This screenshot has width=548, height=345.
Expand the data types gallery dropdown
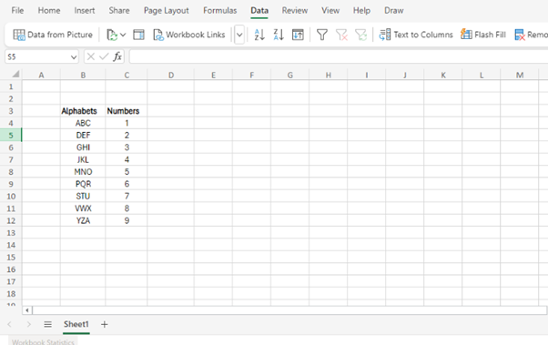(x=239, y=35)
